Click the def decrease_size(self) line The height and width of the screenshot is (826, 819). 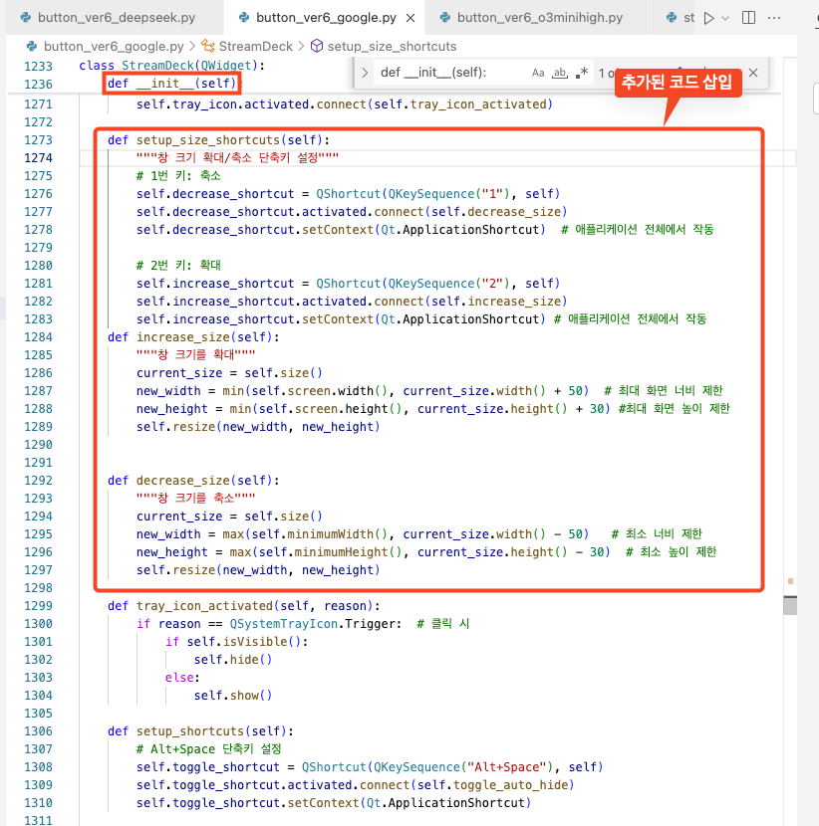pyautogui.click(x=193, y=481)
